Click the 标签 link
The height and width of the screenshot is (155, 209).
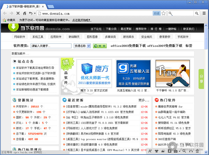click(189, 46)
